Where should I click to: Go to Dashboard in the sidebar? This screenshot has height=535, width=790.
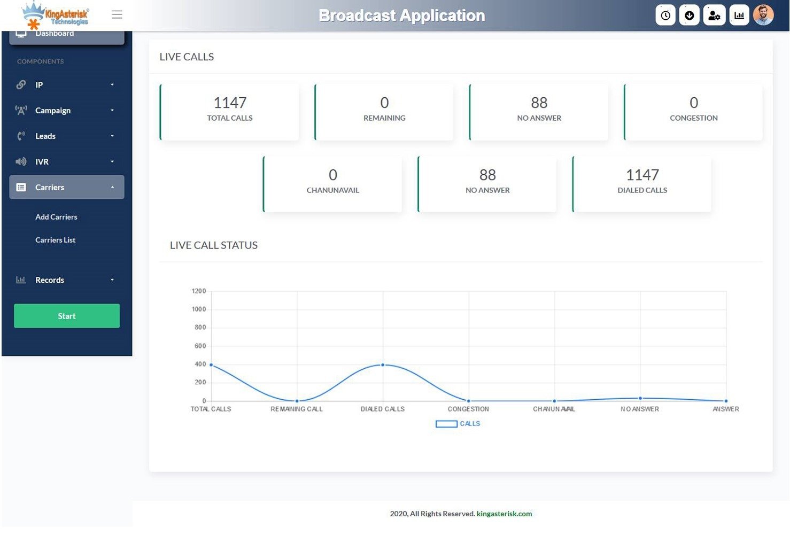point(55,35)
